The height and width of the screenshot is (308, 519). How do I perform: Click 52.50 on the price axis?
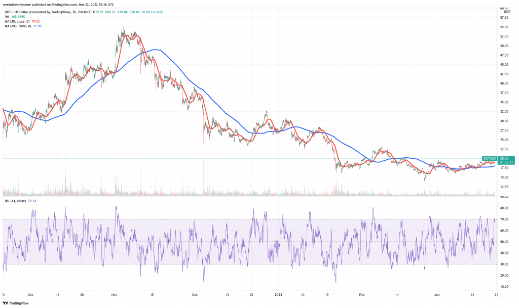[504, 36]
